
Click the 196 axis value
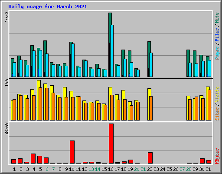(7, 83)
